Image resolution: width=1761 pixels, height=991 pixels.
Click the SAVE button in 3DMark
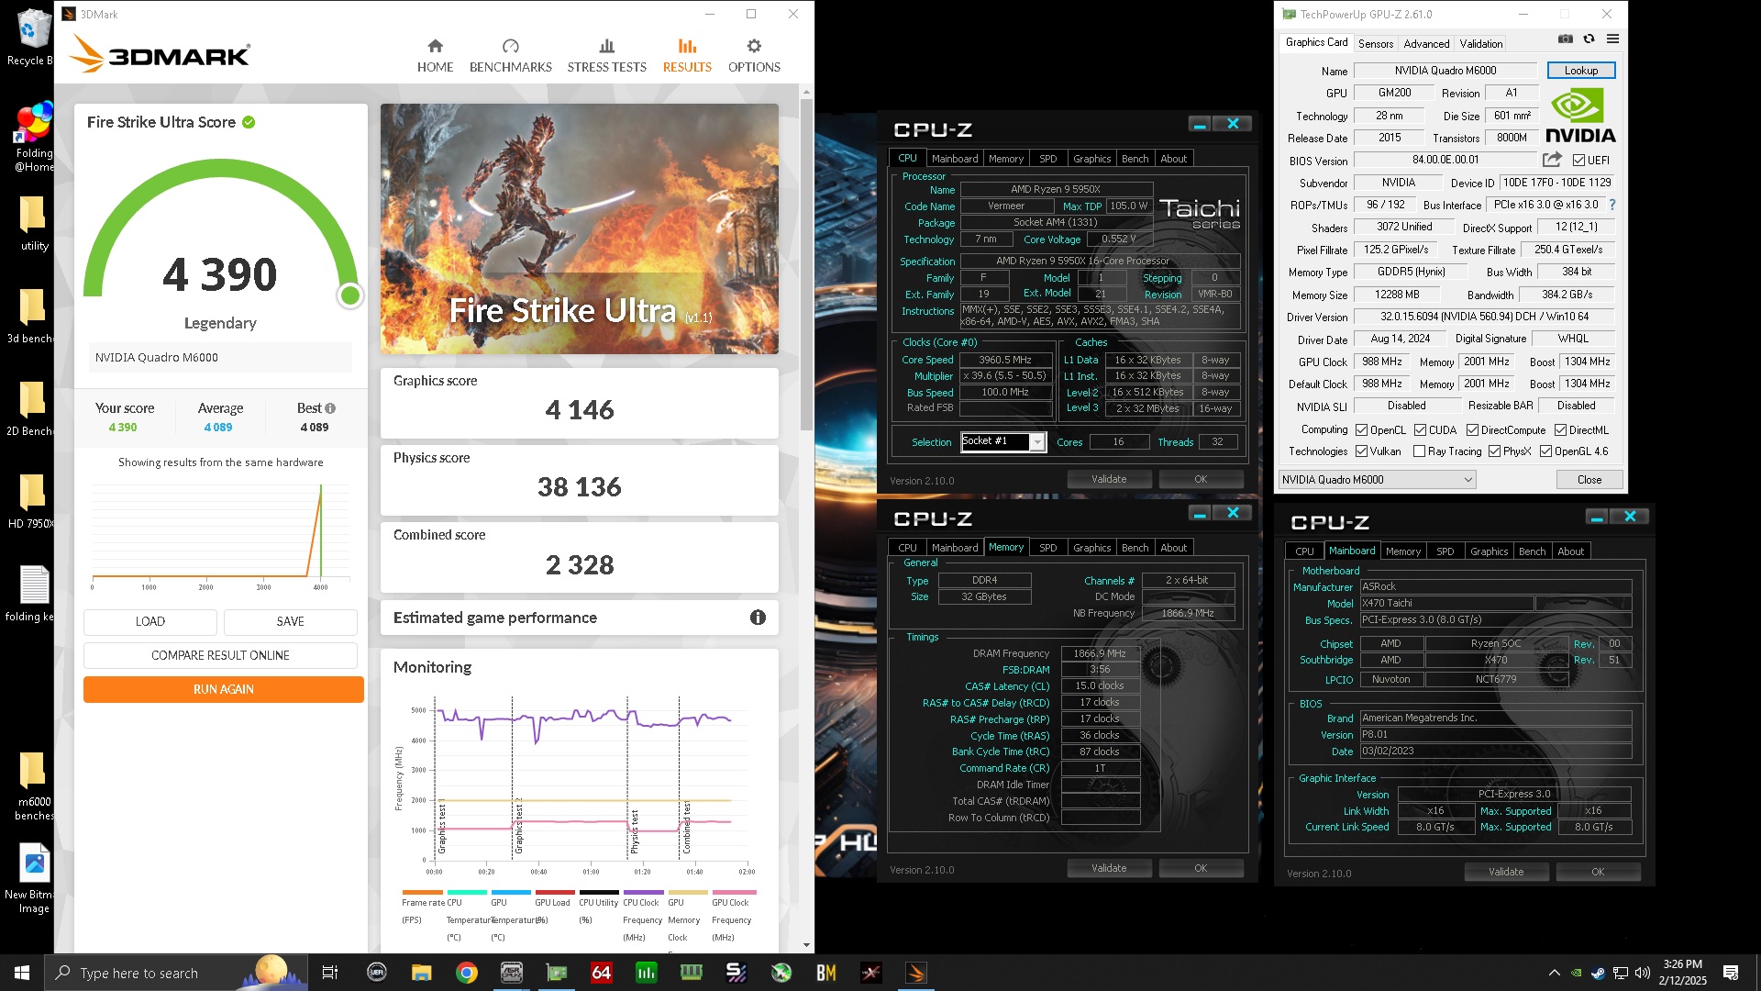click(290, 621)
